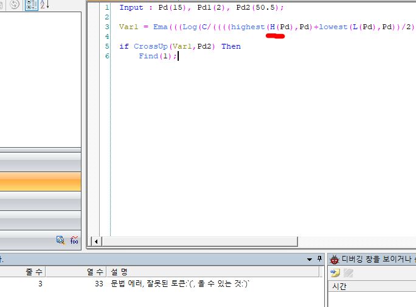Image resolution: width=416 pixels, height=307 pixels.
Task: Click the gray bar above the orange bar
Action: click(40, 162)
